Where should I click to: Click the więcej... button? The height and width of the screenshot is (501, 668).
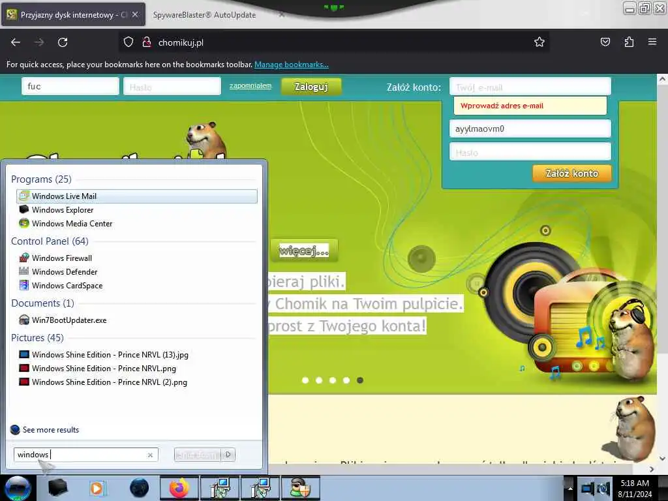(x=304, y=250)
